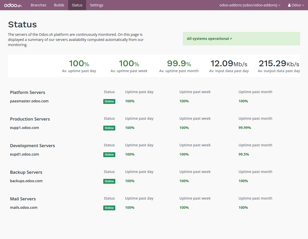The height and width of the screenshot is (239, 308).
Task: Click the user avatar icon beside Odoo
Action: [289, 5]
